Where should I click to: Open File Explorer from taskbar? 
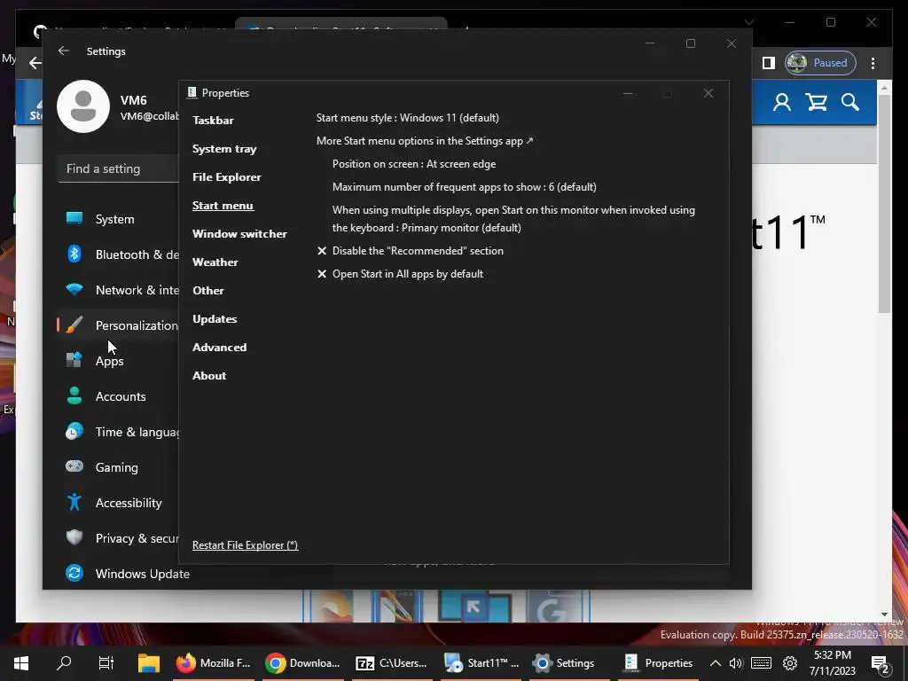coord(149,663)
